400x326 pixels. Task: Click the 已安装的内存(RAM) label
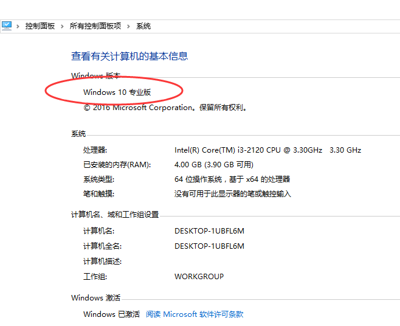coord(117,165)
